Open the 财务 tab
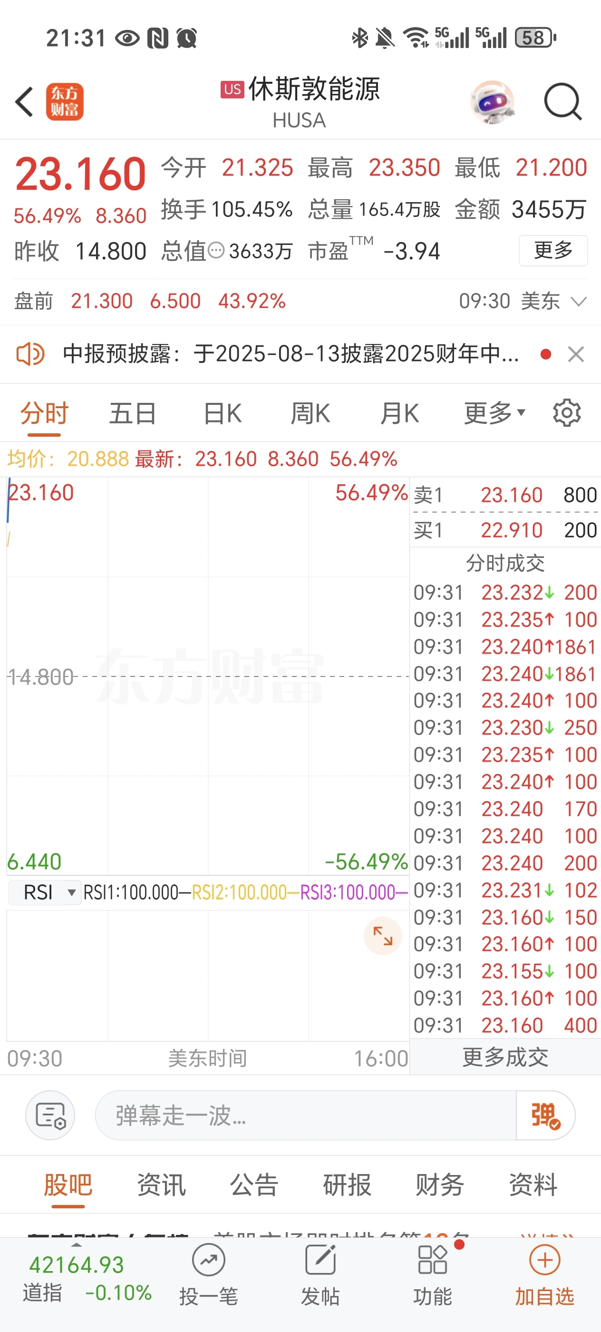 [x=440, y=1185]
